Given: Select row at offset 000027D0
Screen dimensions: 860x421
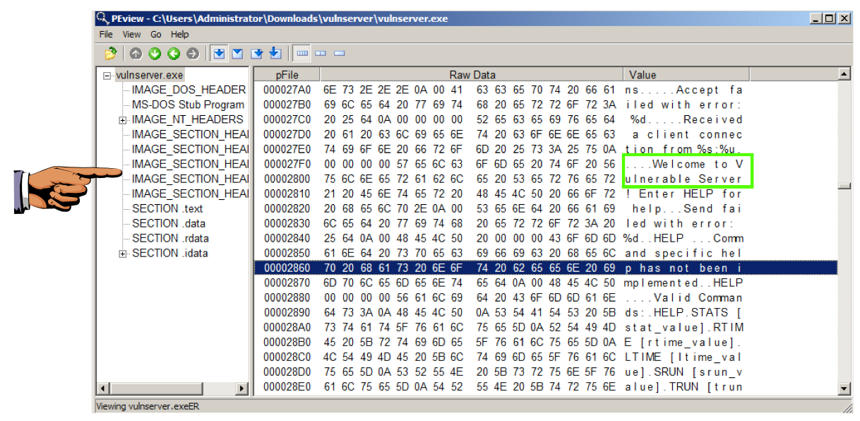Looking at the screenshot, I should (545, 134).
